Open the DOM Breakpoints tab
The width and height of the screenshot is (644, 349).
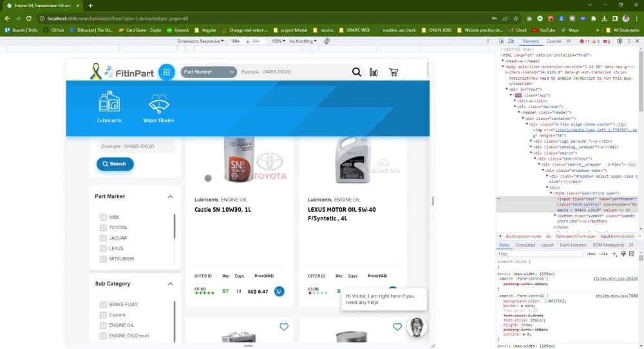tap(609, 245)
